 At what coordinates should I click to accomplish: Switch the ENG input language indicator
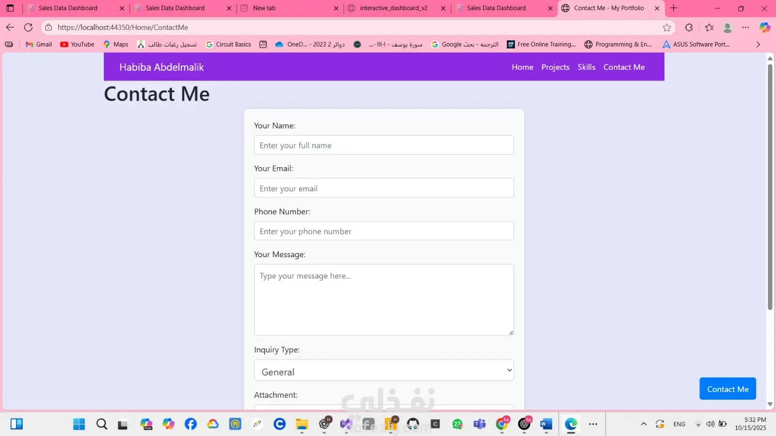pos(679,424)
